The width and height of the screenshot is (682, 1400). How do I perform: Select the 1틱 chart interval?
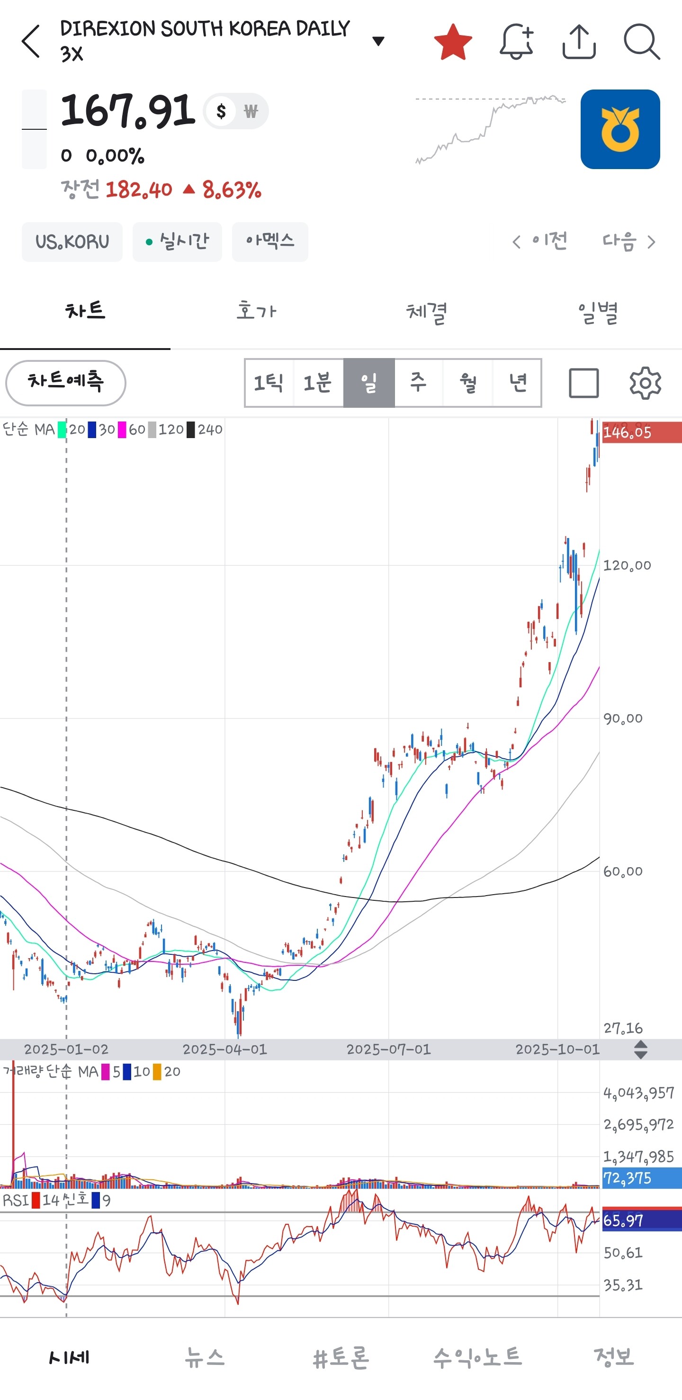tap(269, 383)
